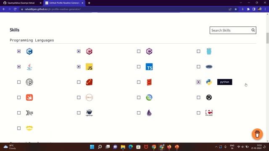Click the Haskell logo icon
Screen dimensions: 269x151
(x=29, y=113)
